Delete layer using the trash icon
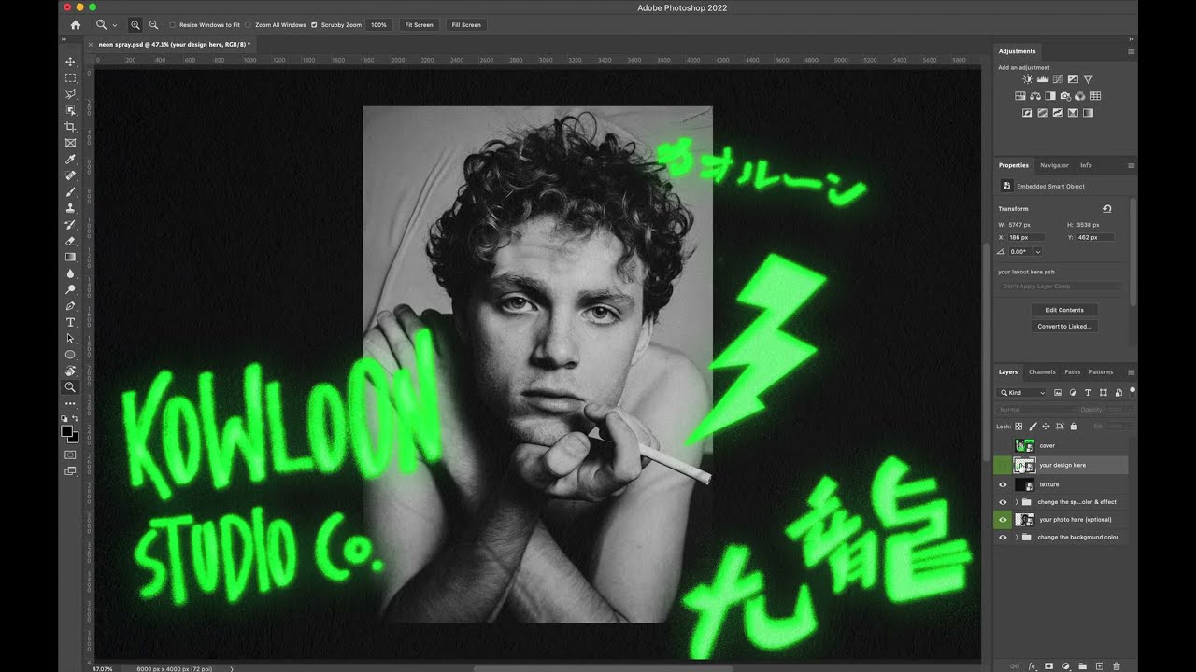The height and width of the screenshot is (672, 1196). pyautogui.click(x=1116, y=666)
